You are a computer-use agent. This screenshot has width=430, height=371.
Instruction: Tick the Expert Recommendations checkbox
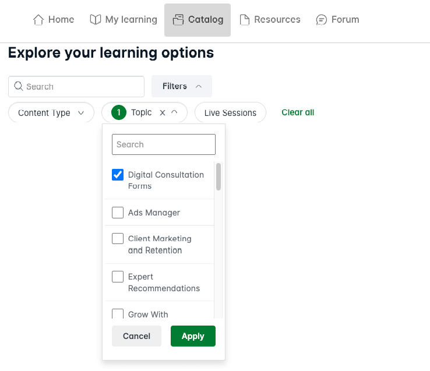click(x=118, y=277)
